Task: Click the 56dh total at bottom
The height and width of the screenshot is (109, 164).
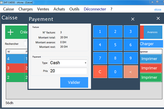Action: (9, 103)
